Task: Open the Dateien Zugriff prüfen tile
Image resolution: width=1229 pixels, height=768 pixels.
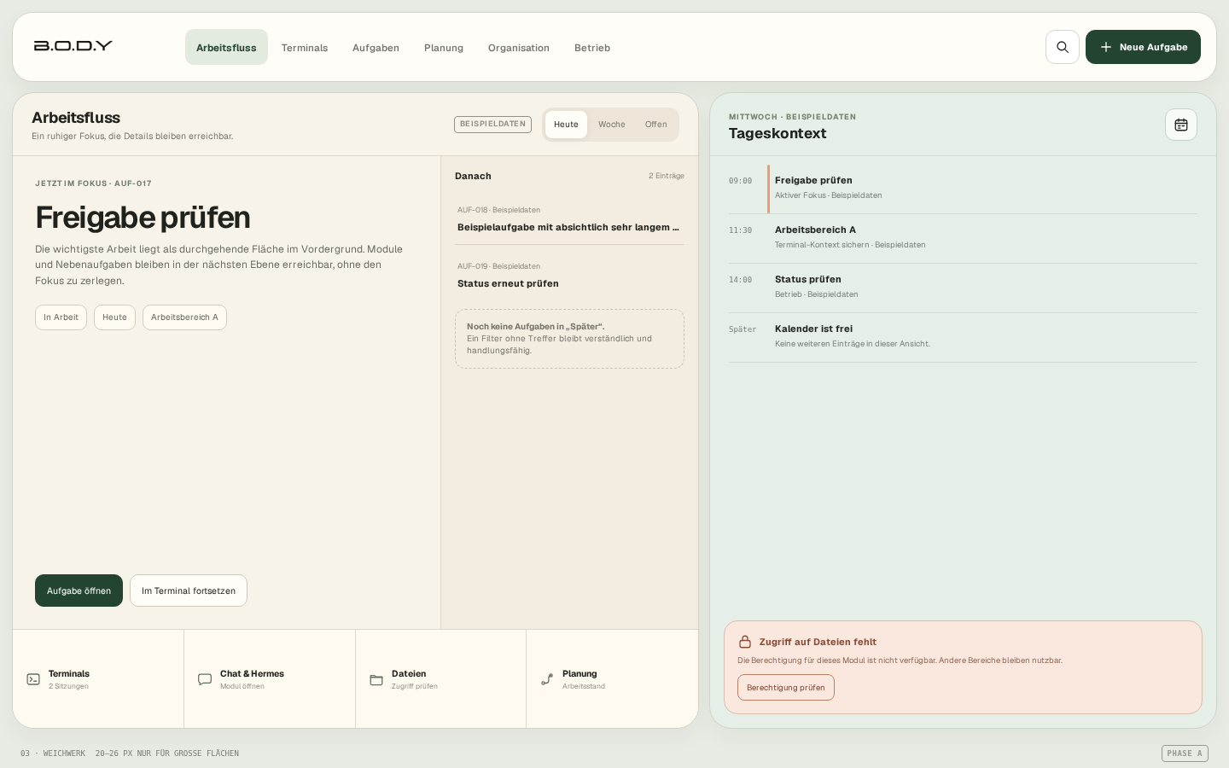Action: pos(441,679)
